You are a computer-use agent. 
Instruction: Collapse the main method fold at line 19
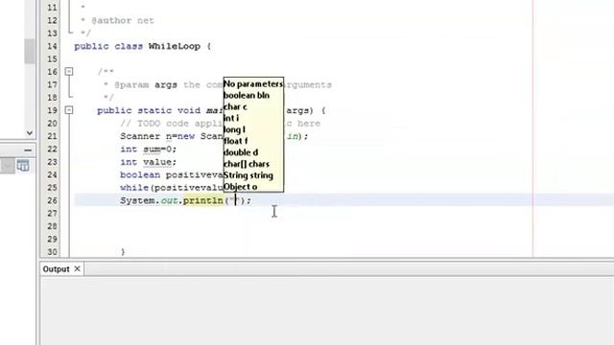(x=69, y=110)
